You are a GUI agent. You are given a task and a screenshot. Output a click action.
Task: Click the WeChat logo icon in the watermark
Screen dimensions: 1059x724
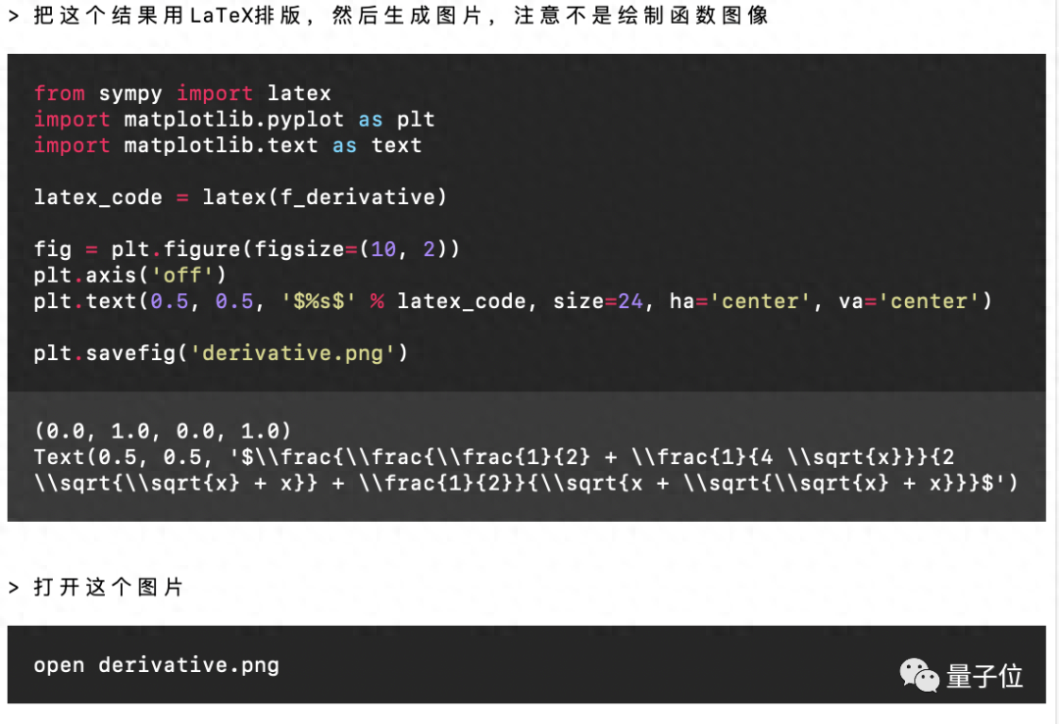coord(919,675)
